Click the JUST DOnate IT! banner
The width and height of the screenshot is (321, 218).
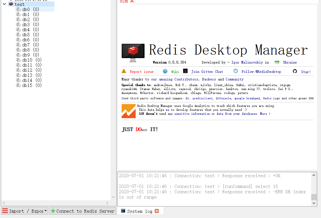(140, 129)
